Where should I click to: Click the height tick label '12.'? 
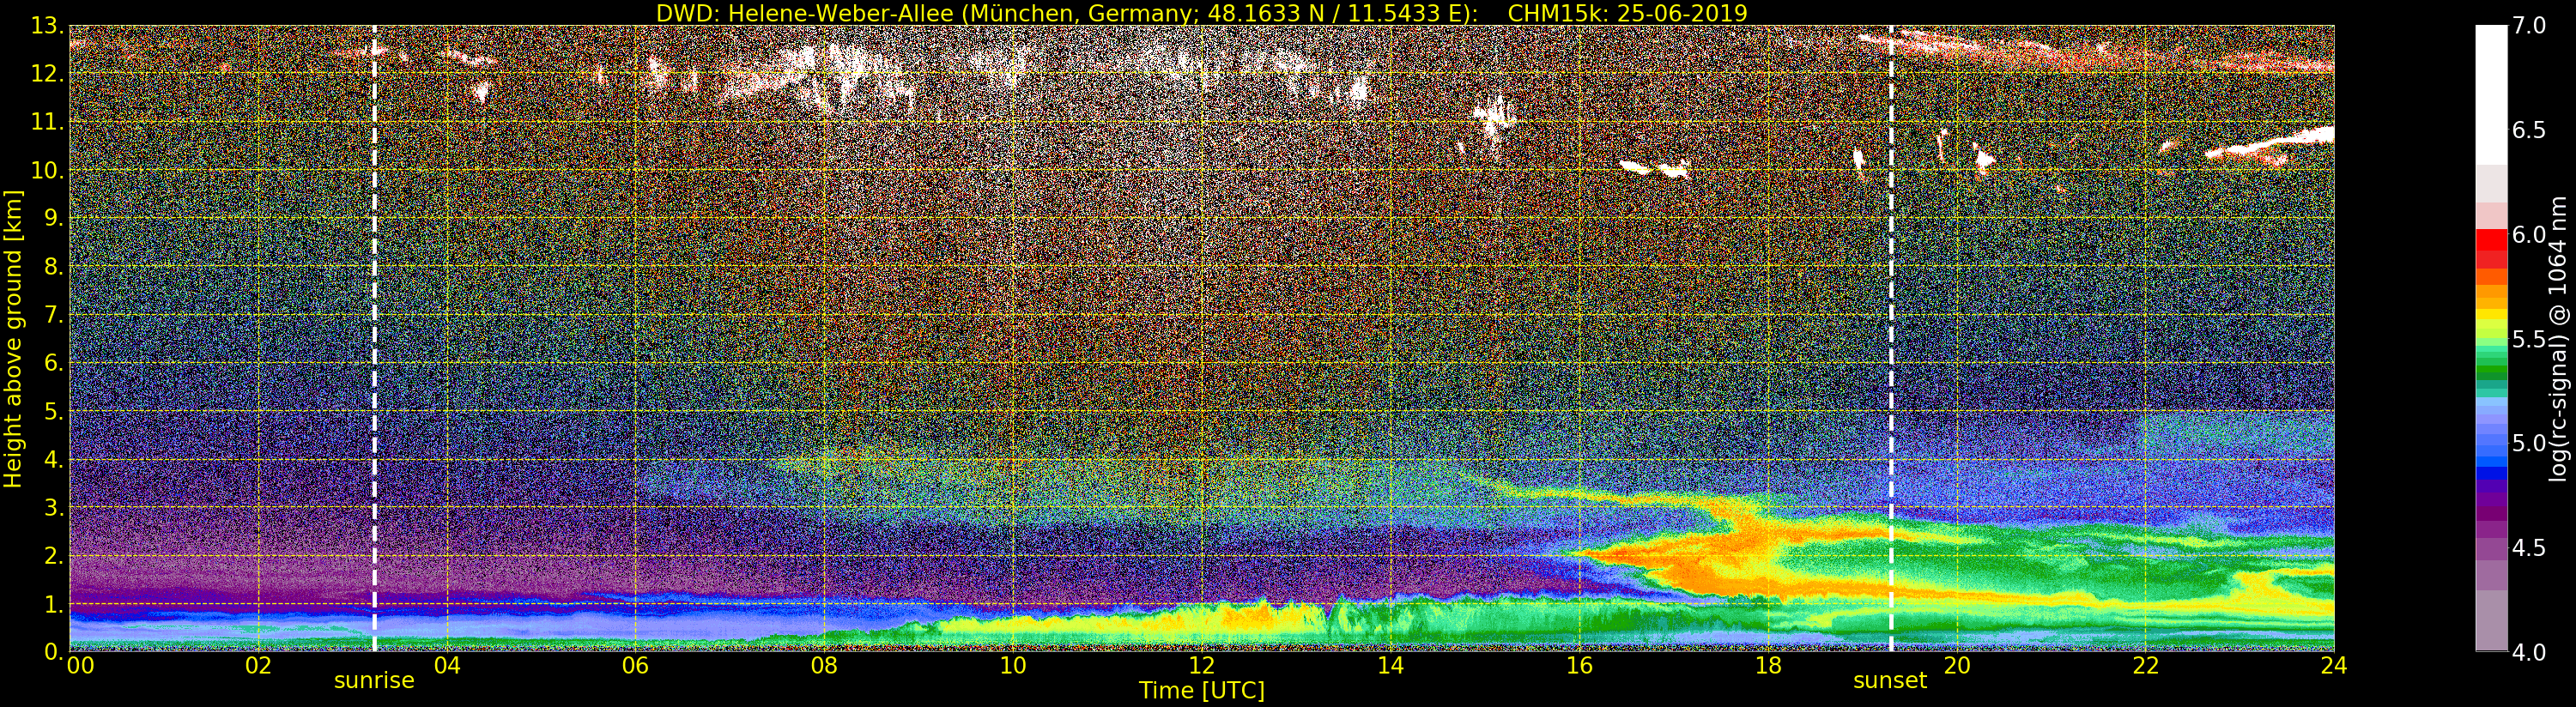pos(47,74)
